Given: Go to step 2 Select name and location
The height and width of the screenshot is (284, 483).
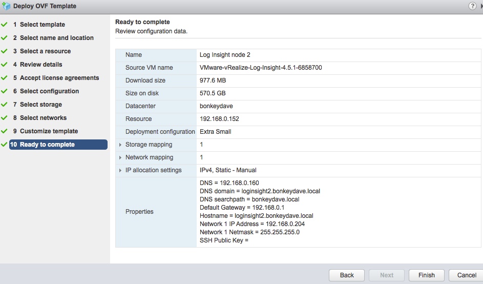Looking at the screenshot, I should tap(53, 37).
